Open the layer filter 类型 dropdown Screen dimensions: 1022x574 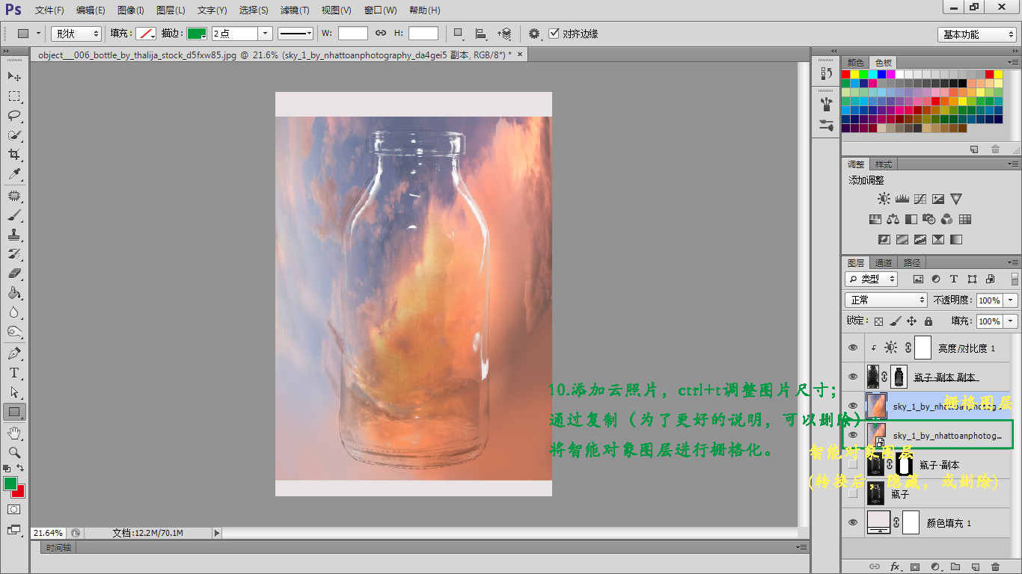click(x=872, y=279)
